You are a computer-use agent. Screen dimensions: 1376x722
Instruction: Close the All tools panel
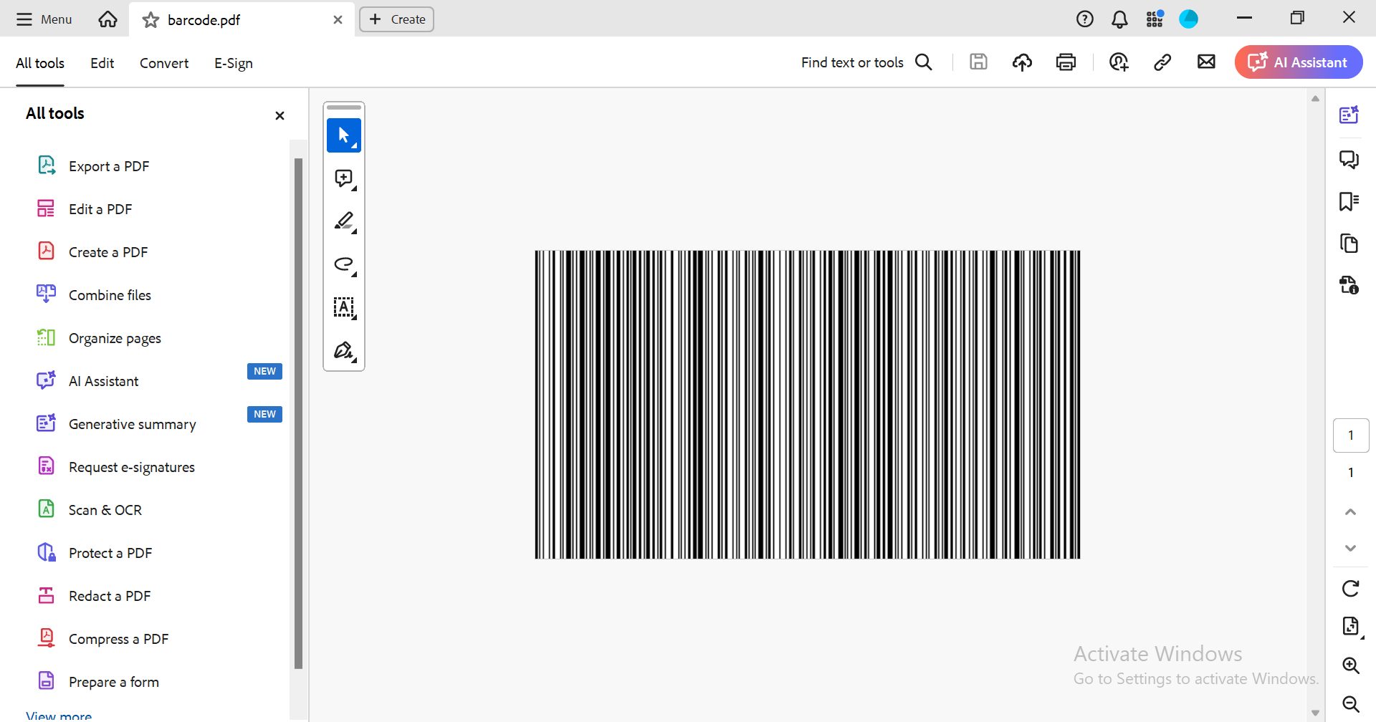tap(279, 115)
